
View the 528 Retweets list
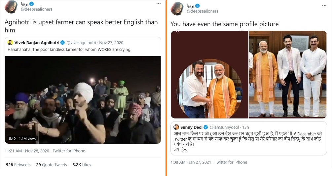18,165
